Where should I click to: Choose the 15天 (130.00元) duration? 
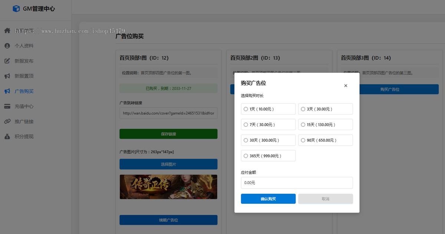pyautogui.click(x=326, y=125)
